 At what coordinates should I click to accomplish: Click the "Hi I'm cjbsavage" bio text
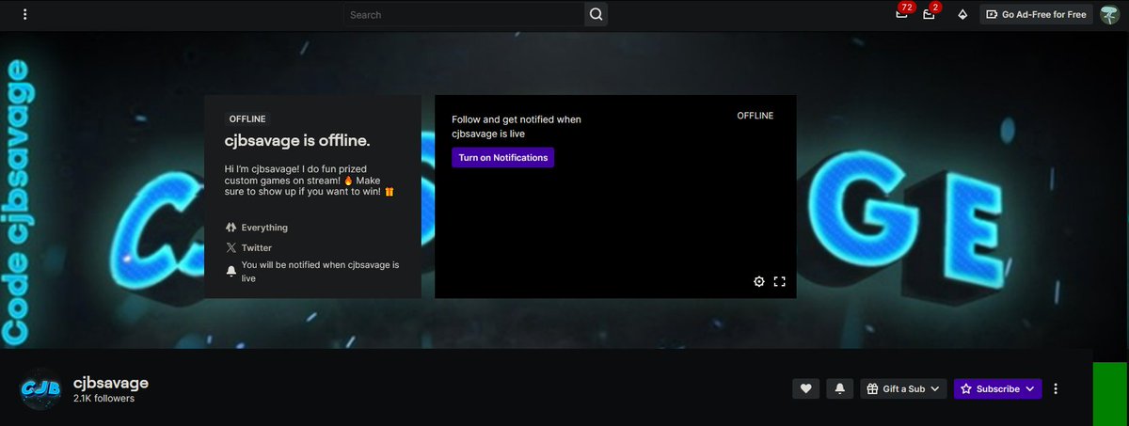(310, 180)
